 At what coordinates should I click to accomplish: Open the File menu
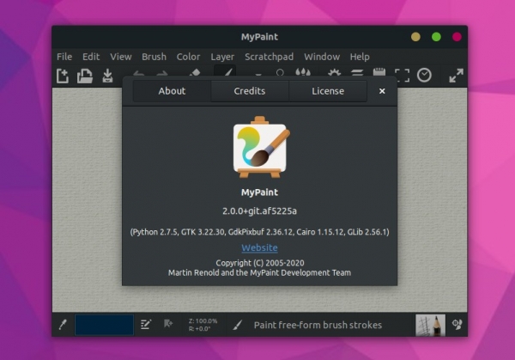(x=64, y=57)
